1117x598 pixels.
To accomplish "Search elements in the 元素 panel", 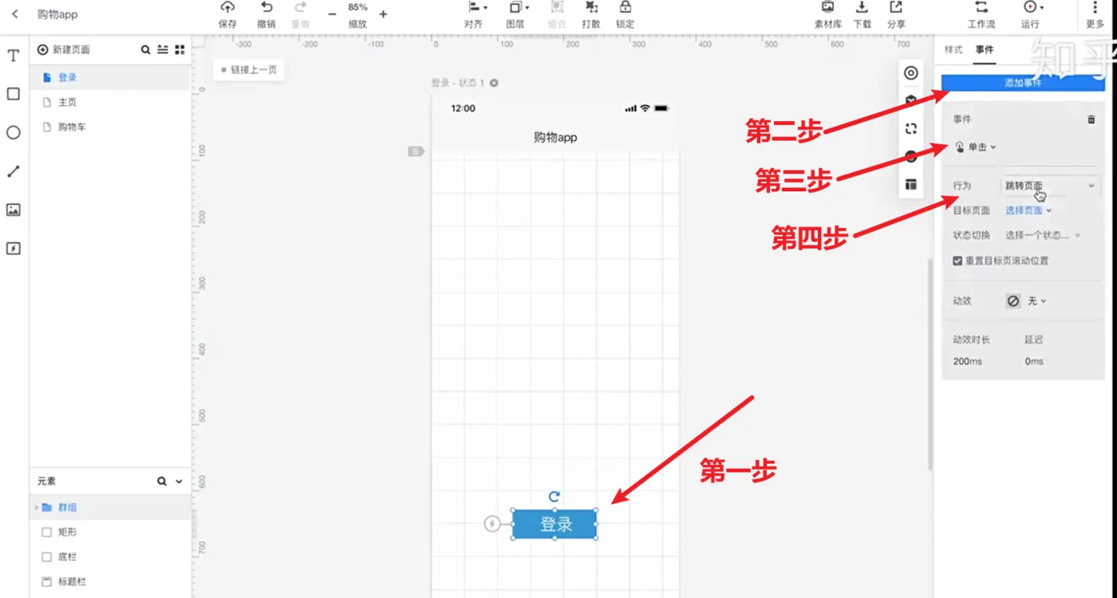I will click(162, 482).
